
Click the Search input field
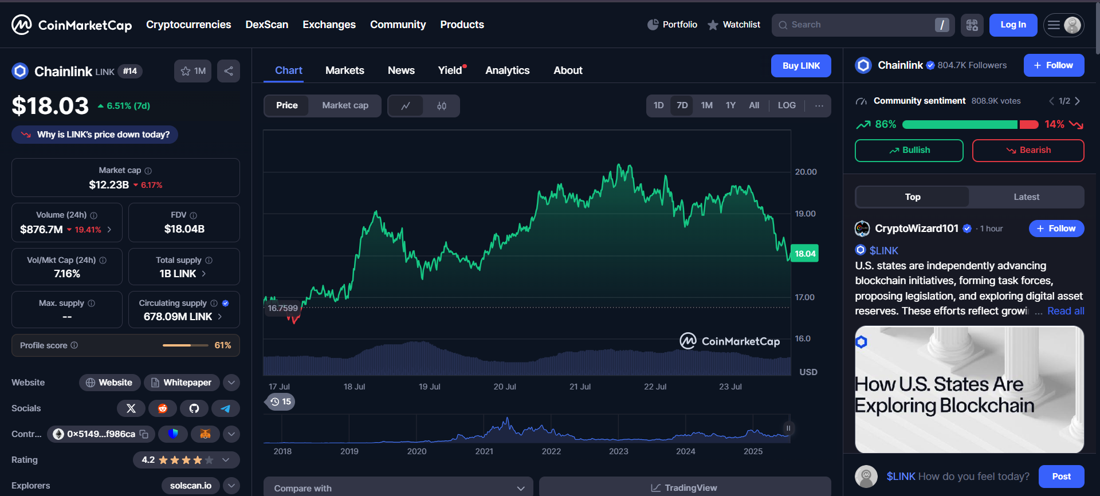[x=863, y=25]
